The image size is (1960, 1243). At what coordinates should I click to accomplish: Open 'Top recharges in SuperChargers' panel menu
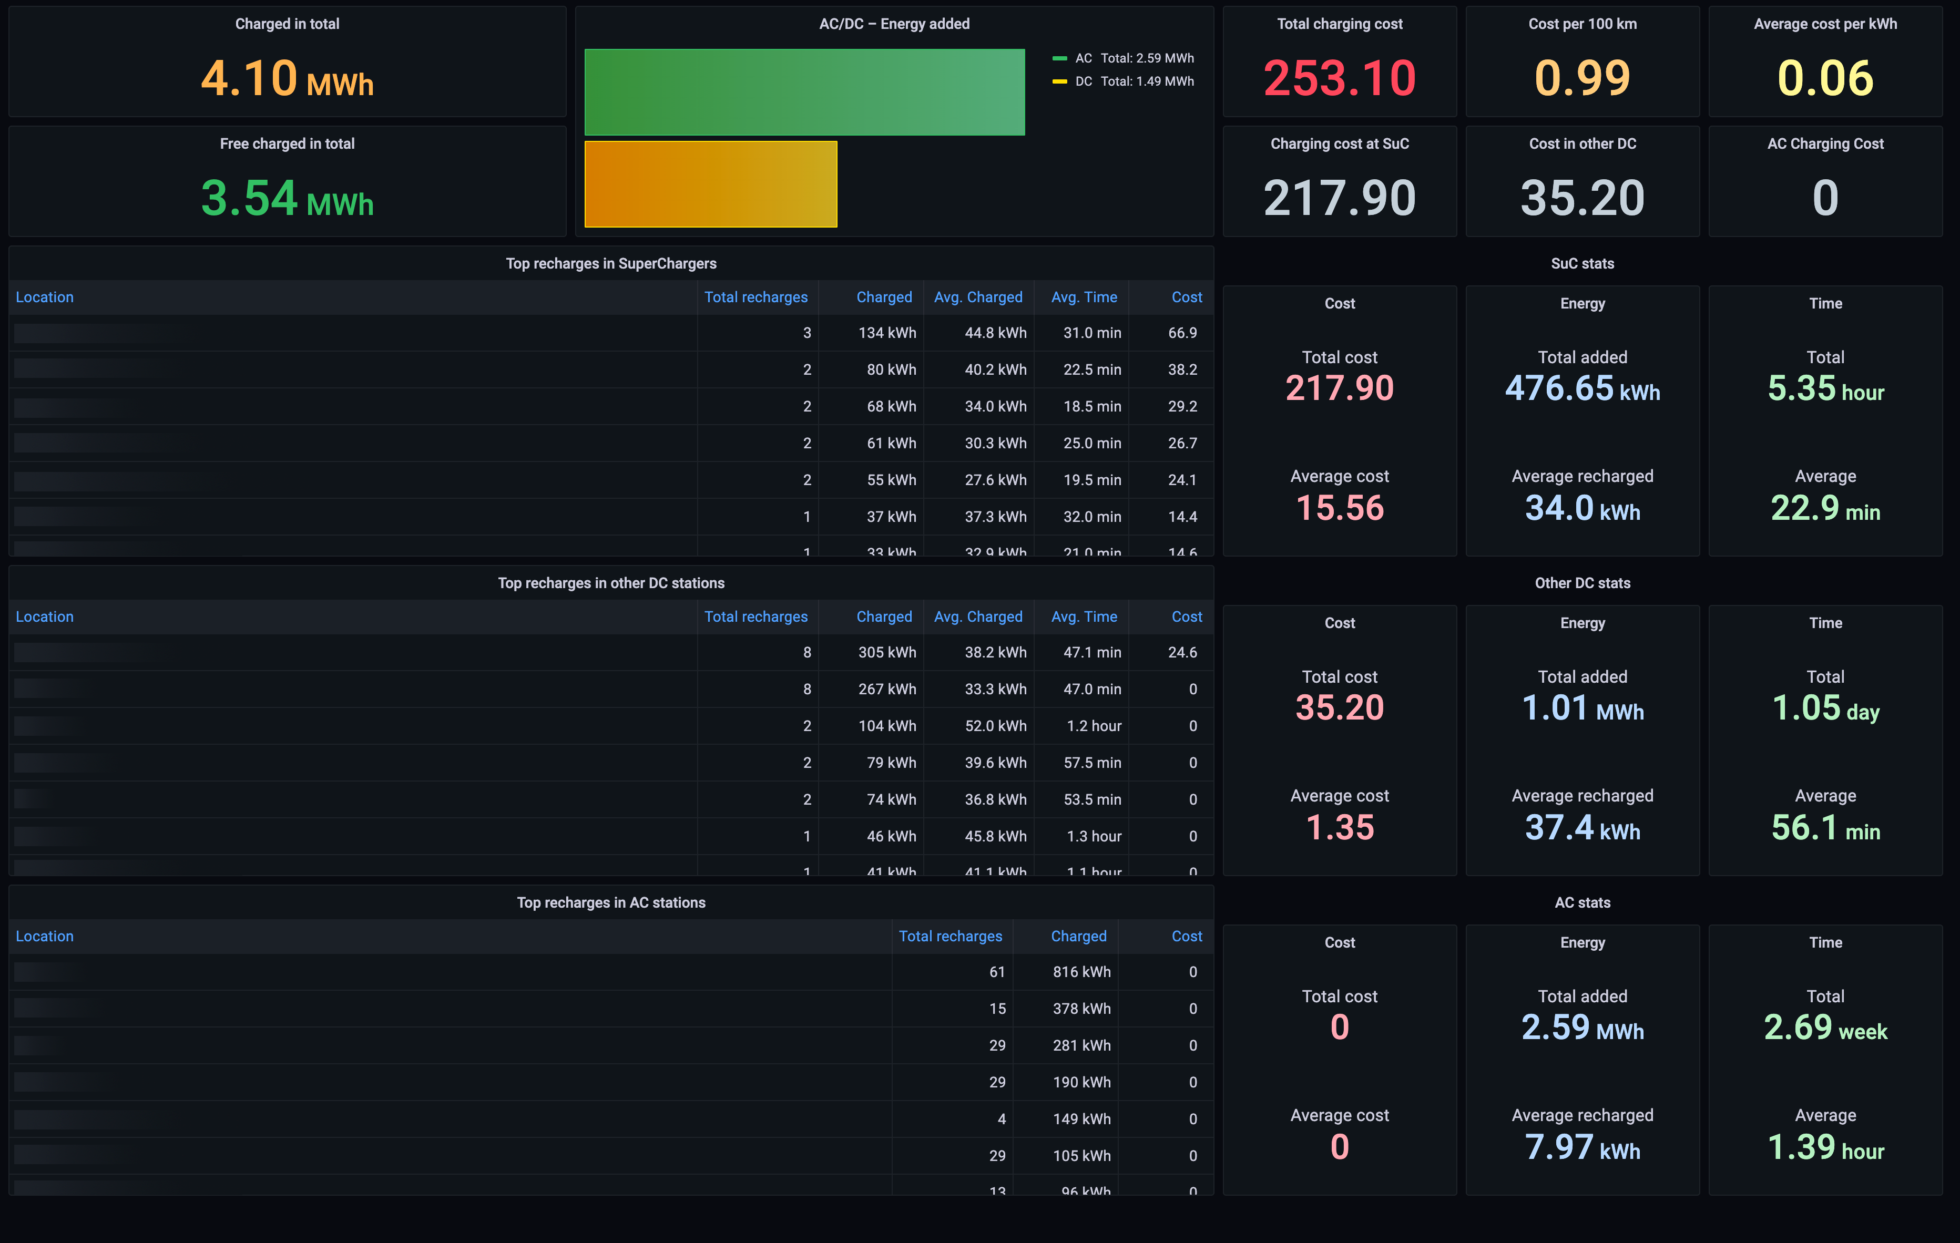[x=610, y=263]
